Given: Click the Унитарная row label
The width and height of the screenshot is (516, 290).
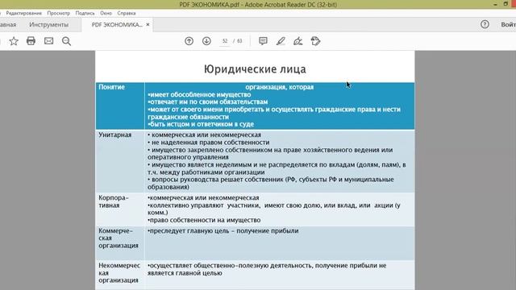Looking at the screenshot, I should coord(114,135).
